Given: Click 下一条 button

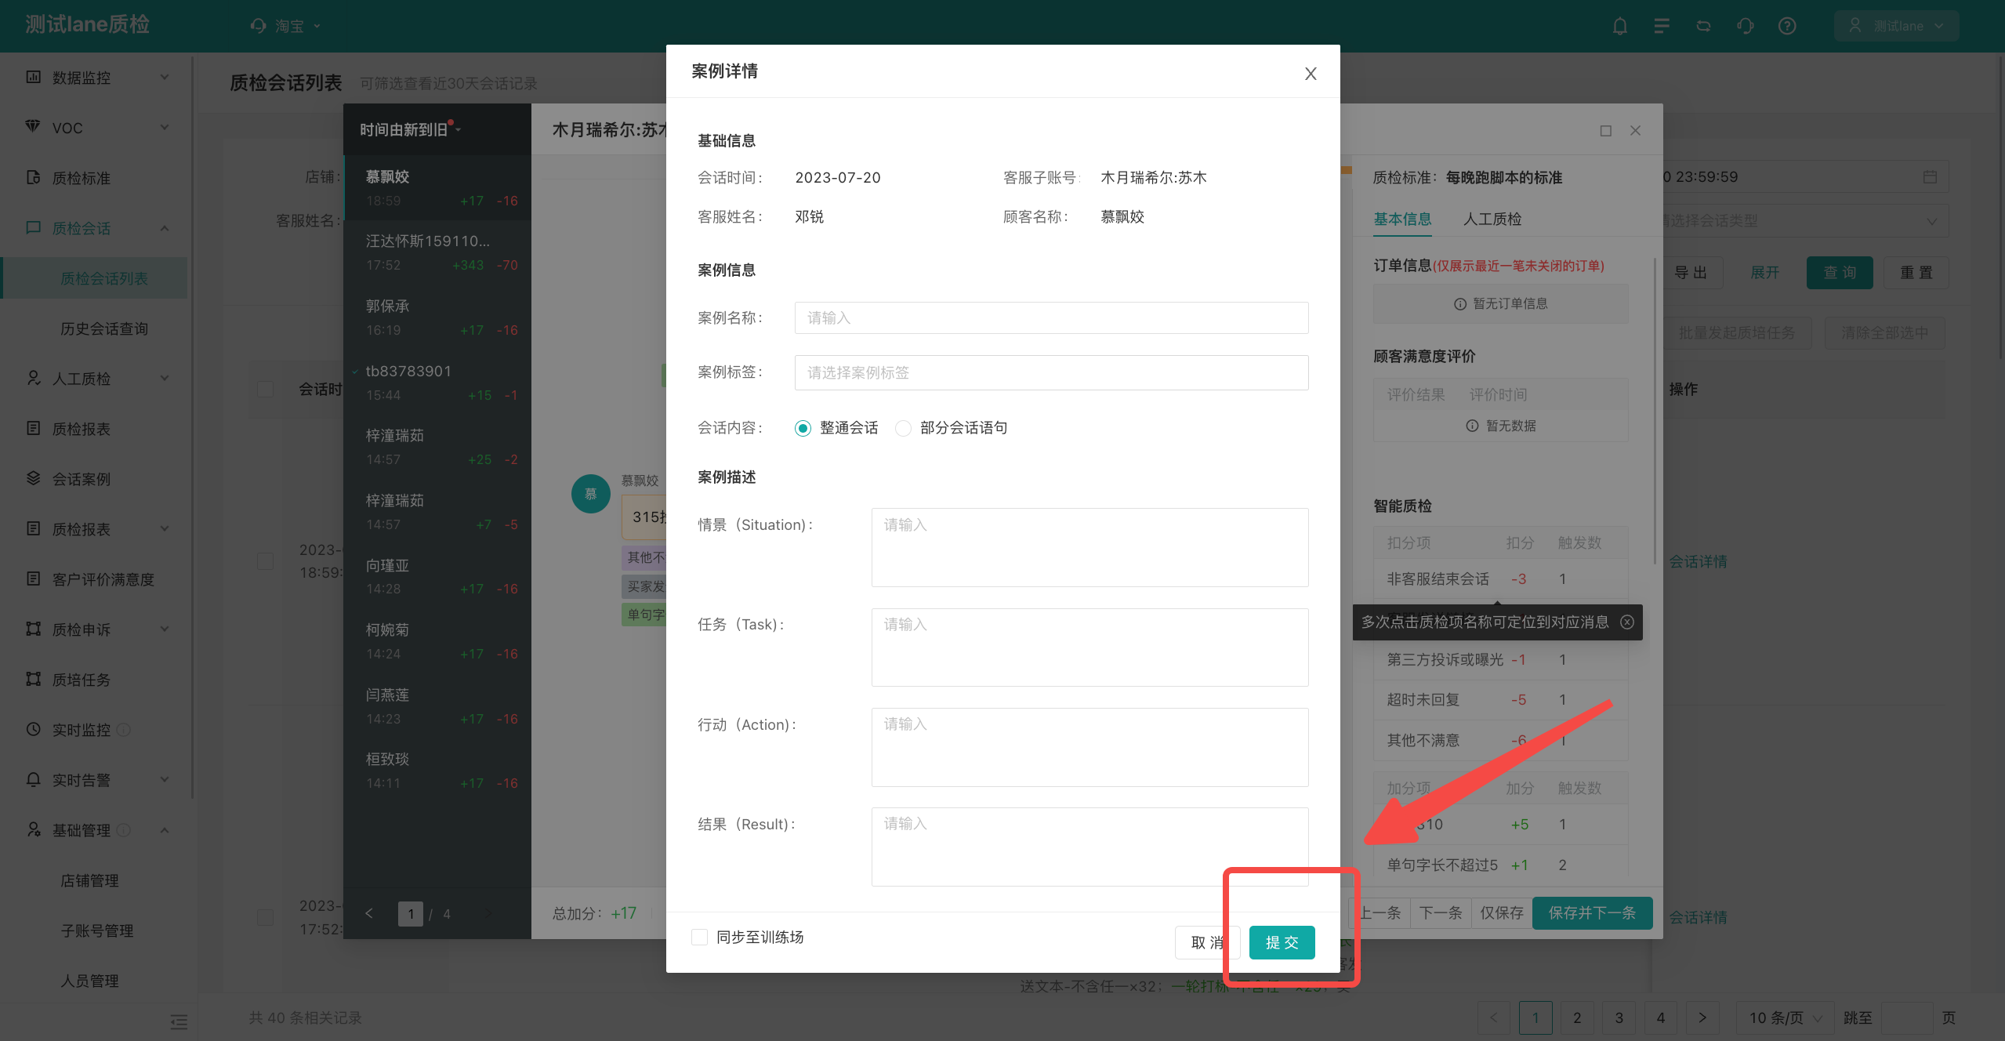Looking at the screenshot, I should 1440,912.
